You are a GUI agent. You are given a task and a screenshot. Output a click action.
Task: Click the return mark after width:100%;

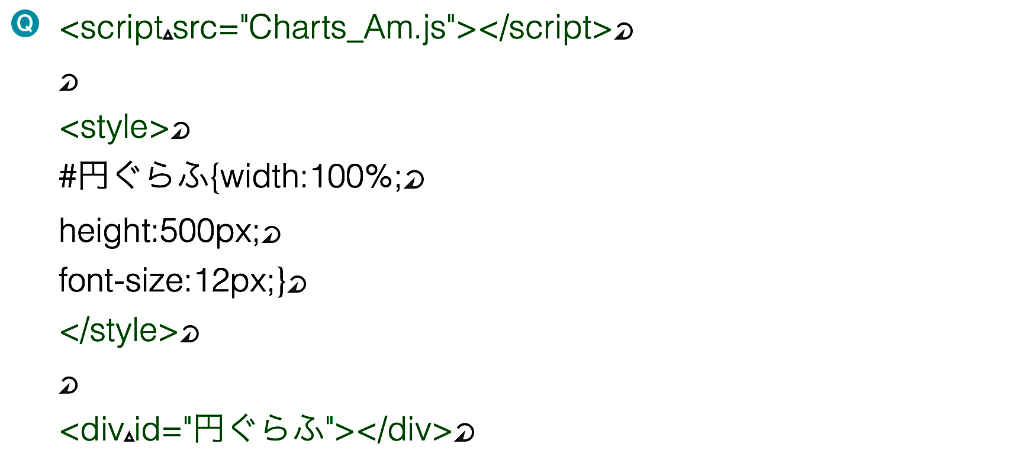point(414,180)
